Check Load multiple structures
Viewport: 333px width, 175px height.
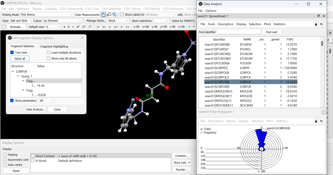(x=48, y=52)
